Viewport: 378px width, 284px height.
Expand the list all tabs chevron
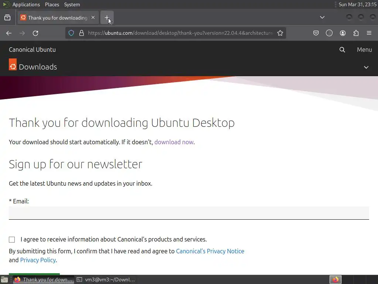tap(322, 17)
